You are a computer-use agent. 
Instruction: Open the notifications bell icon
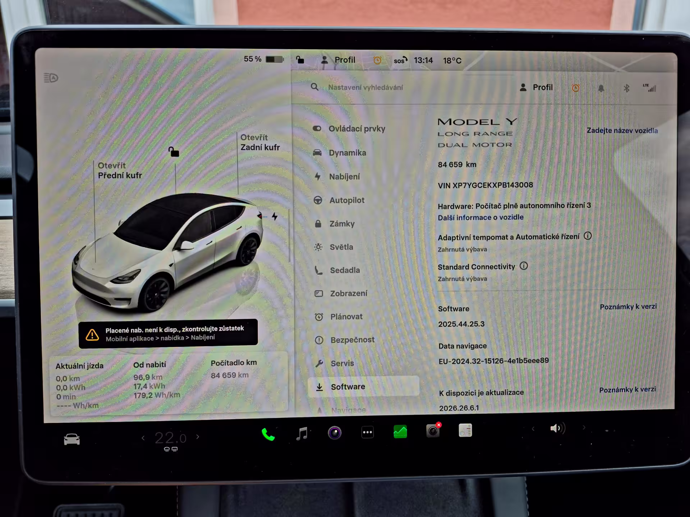tap(601, 88)
